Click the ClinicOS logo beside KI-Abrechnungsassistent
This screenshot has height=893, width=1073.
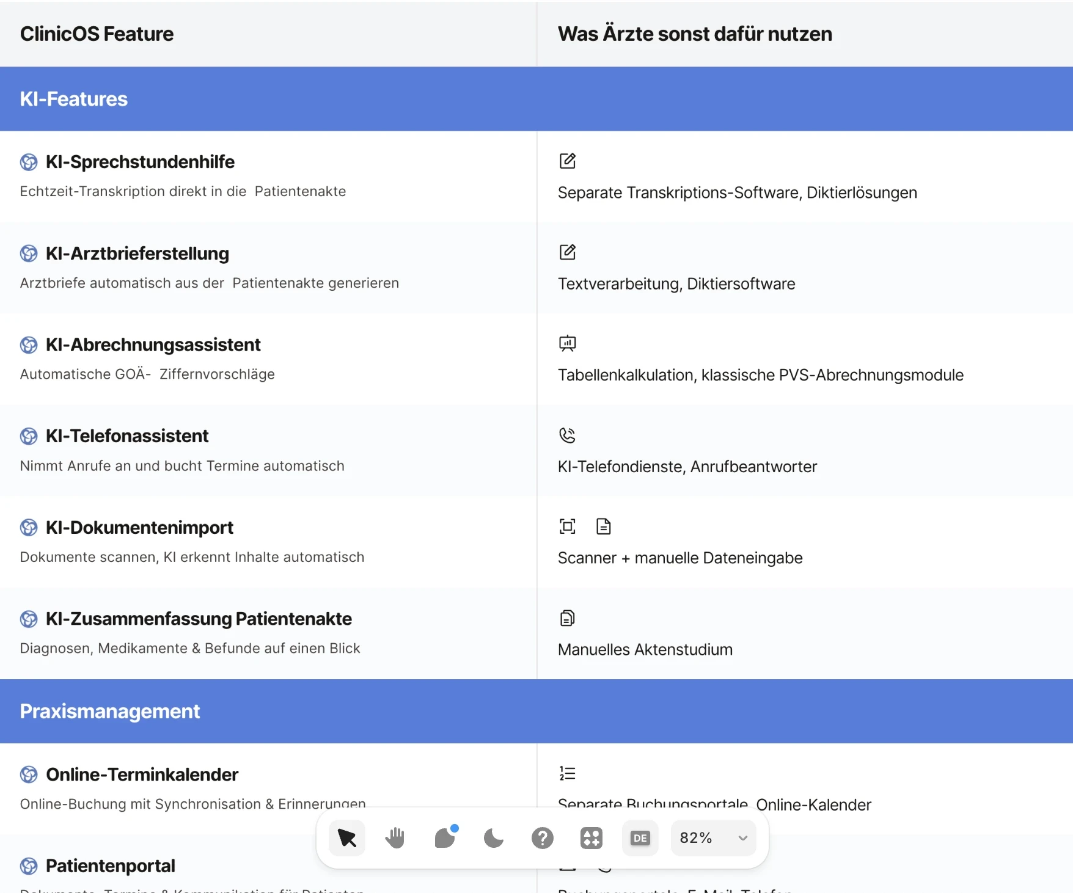(29, 345)
